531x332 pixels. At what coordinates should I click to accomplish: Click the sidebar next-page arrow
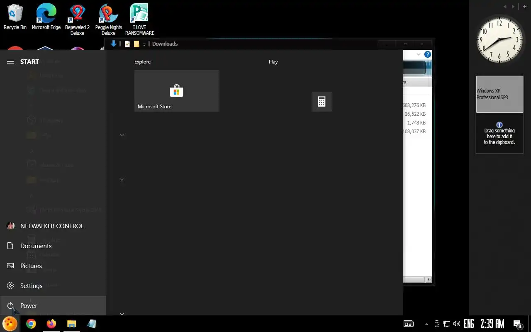click(513, 7)
